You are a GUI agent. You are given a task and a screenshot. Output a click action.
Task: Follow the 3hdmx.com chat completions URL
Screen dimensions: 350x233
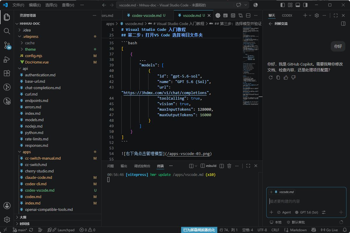[x=165, y=93]
